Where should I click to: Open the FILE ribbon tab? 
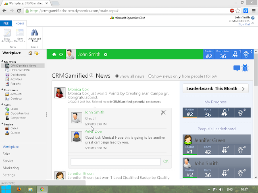(x=6, y=23)
